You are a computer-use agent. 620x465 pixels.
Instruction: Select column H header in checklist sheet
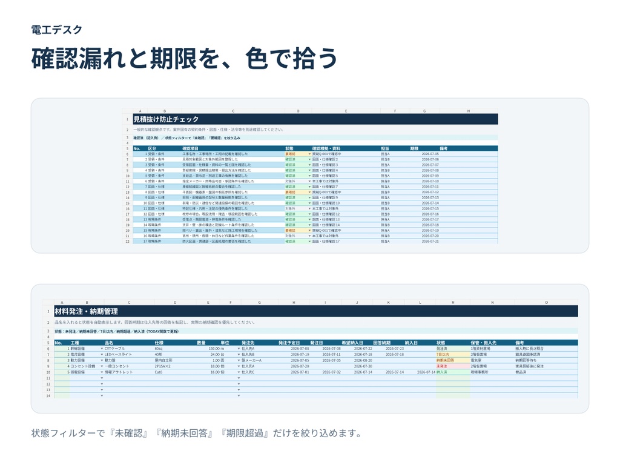[x=469, y=111]
